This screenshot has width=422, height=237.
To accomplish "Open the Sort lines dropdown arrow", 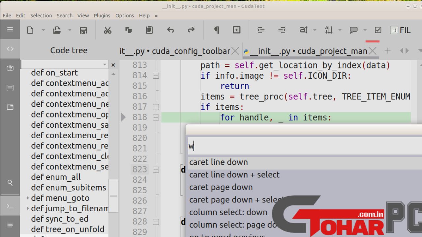I will pos(340,30).
